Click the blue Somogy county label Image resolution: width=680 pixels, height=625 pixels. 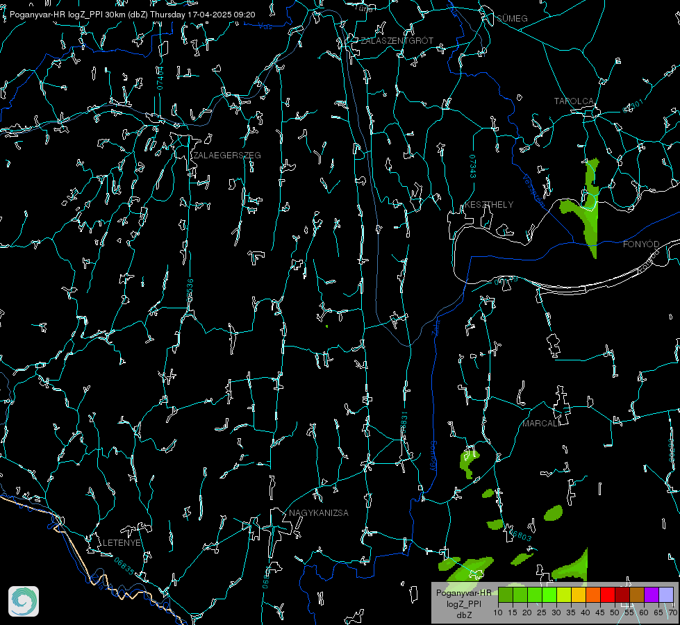point(433,456)
